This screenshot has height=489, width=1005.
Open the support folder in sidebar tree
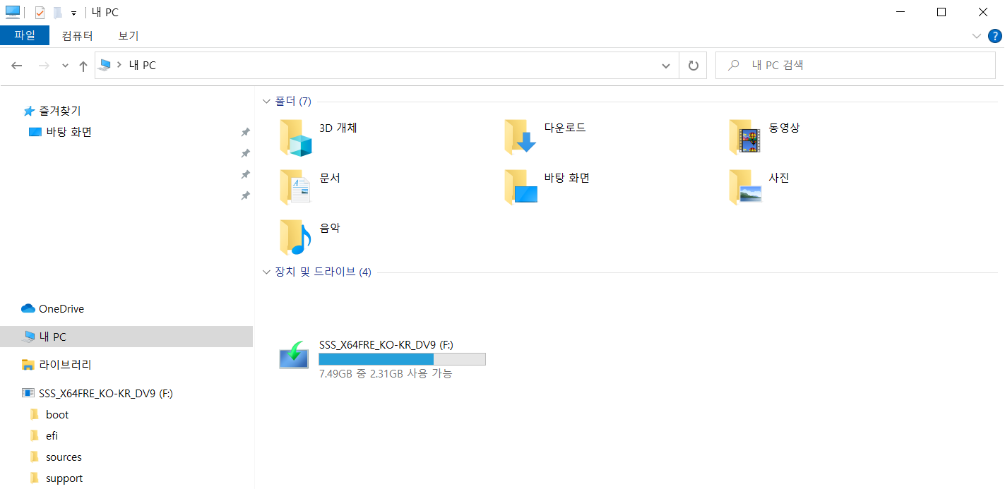click(57, 478)
